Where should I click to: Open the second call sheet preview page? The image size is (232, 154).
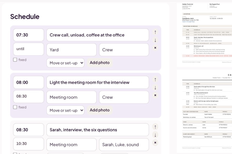point(204,111)
